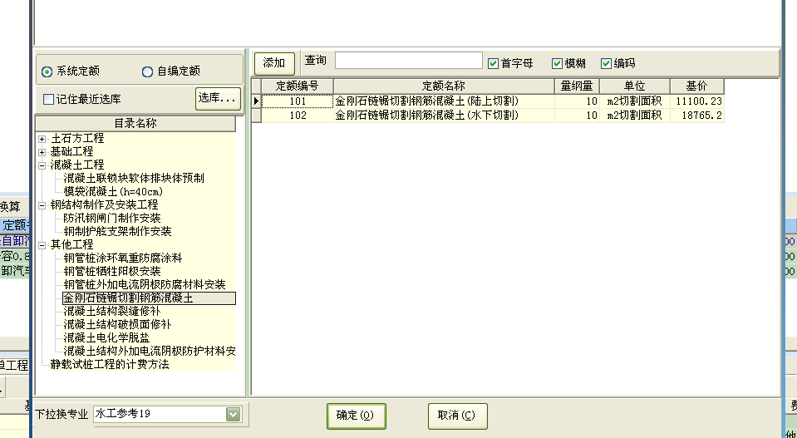
Task: Click the 查询 search input field
Action: (408, 61)
